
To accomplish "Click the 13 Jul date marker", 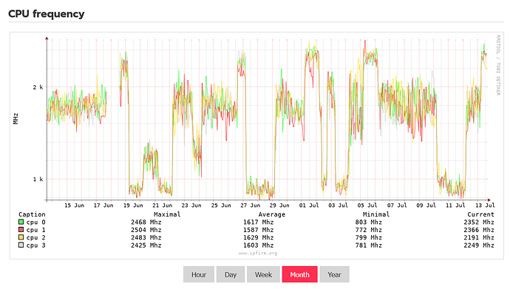I will (x=485, y=206).
